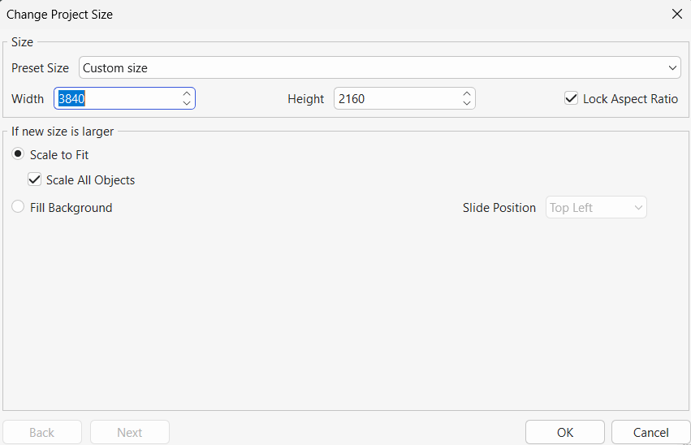This screenshot has height=445, width=691.
Task: Click the Scale to Fit label
Action: 59,154
